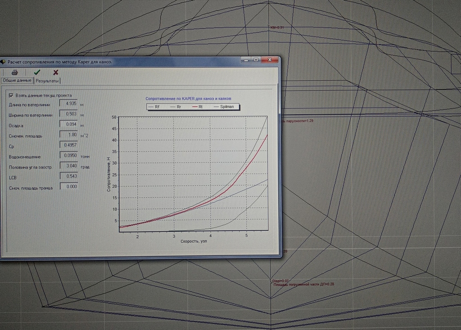This screenshot has height=330, width=461.
Task: Switch to the Результаты tab
Action: [x=48, y=81]
